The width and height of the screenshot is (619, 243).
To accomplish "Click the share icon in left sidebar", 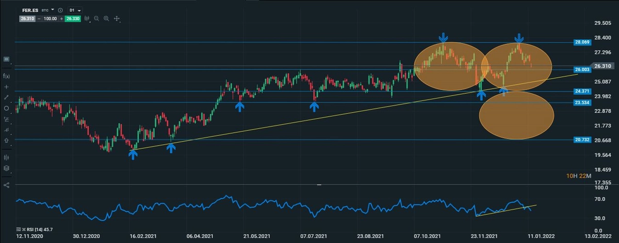I will coord(7,185).
